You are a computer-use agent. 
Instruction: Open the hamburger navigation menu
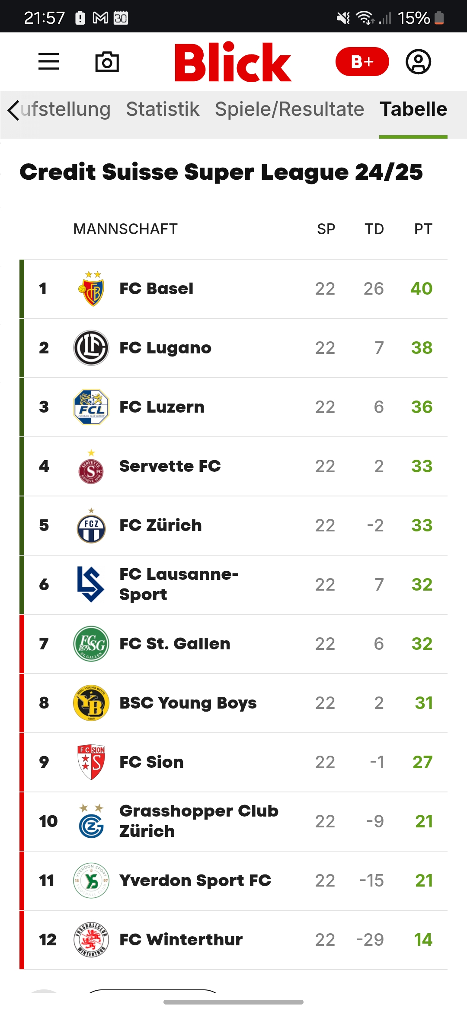click(x=48, y=61)
